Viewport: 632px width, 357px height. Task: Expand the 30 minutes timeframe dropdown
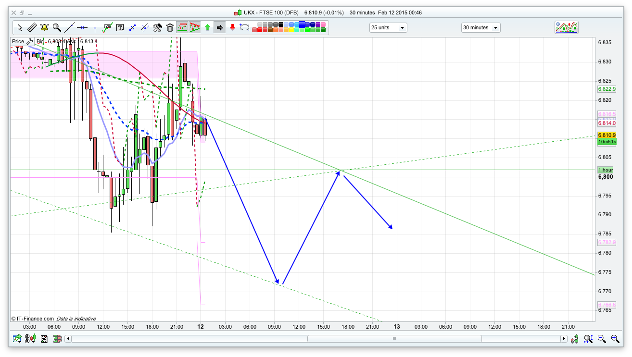[x=480, y=28]
